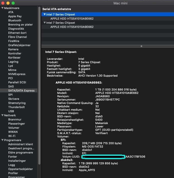174x178 pixels.
Task: Collapse the Maskinvare section triangle
Action: point(2,8)
